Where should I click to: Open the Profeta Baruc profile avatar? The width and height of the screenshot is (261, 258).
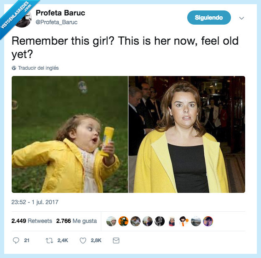(x=23, y=19)
